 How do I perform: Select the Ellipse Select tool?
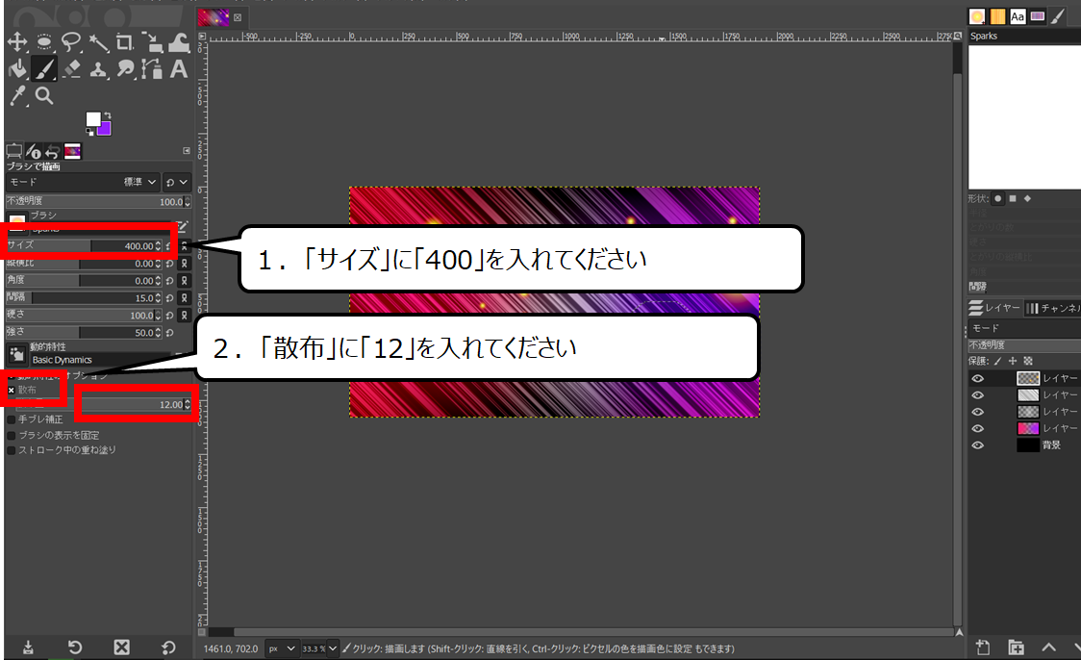(x=44, y=42)
